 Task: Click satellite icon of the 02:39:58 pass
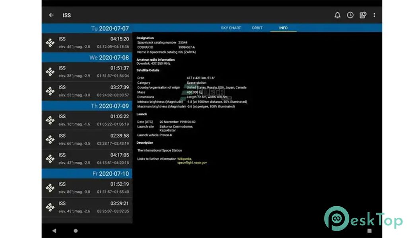pos(50,140)
